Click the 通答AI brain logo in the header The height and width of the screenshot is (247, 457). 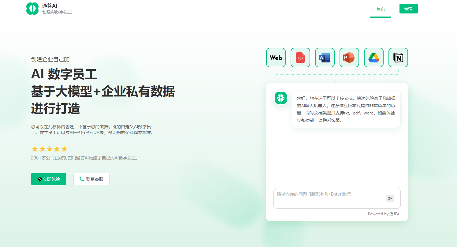pos(32,9)
